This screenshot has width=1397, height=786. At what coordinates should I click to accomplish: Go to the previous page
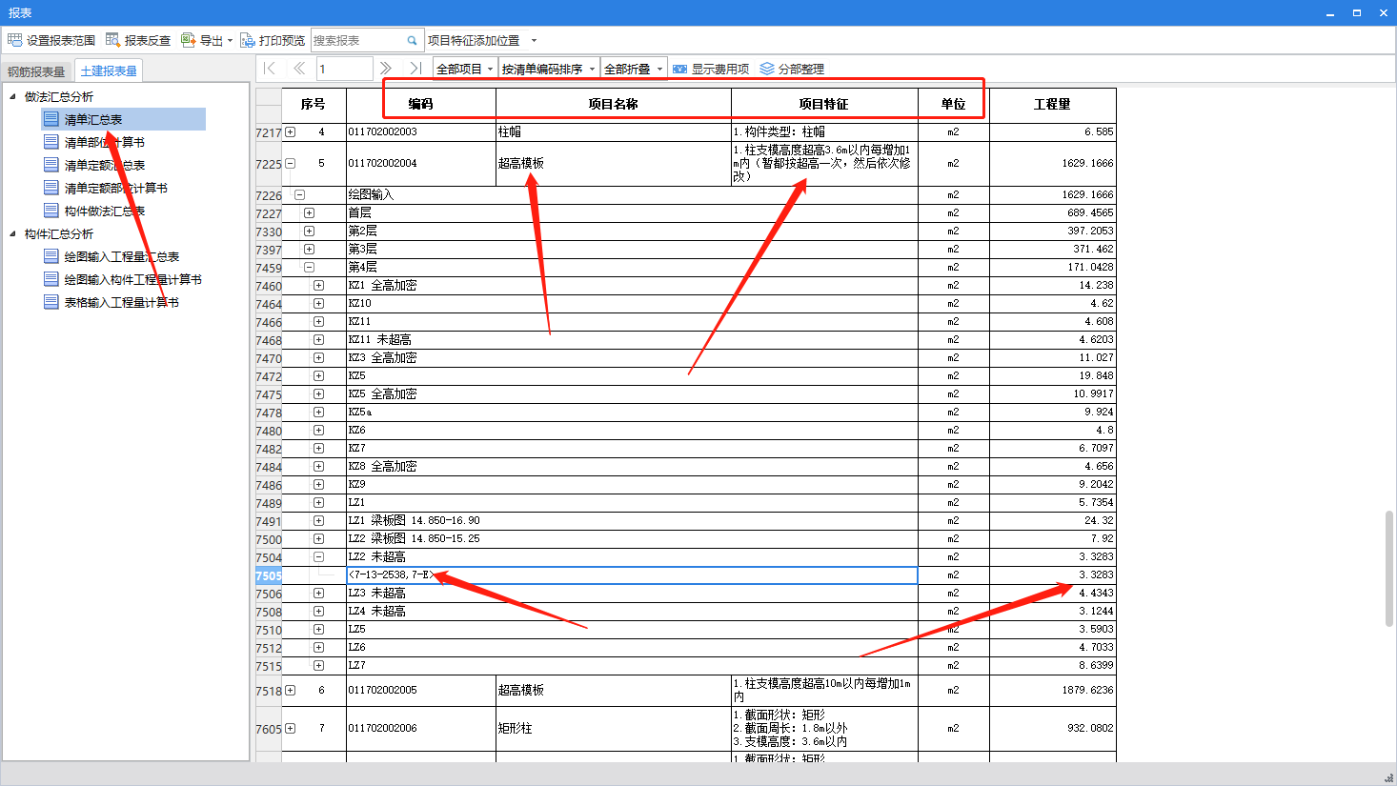(x=299, y=69)
